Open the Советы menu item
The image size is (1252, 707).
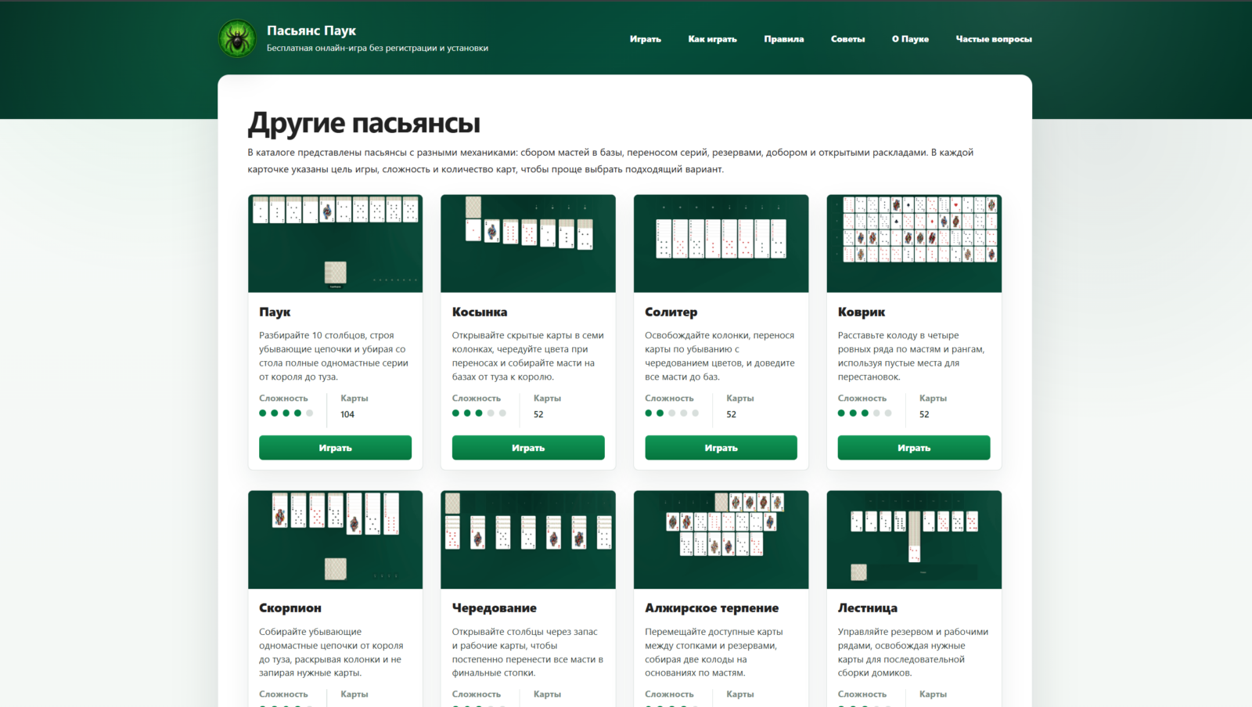coord(848,39)
